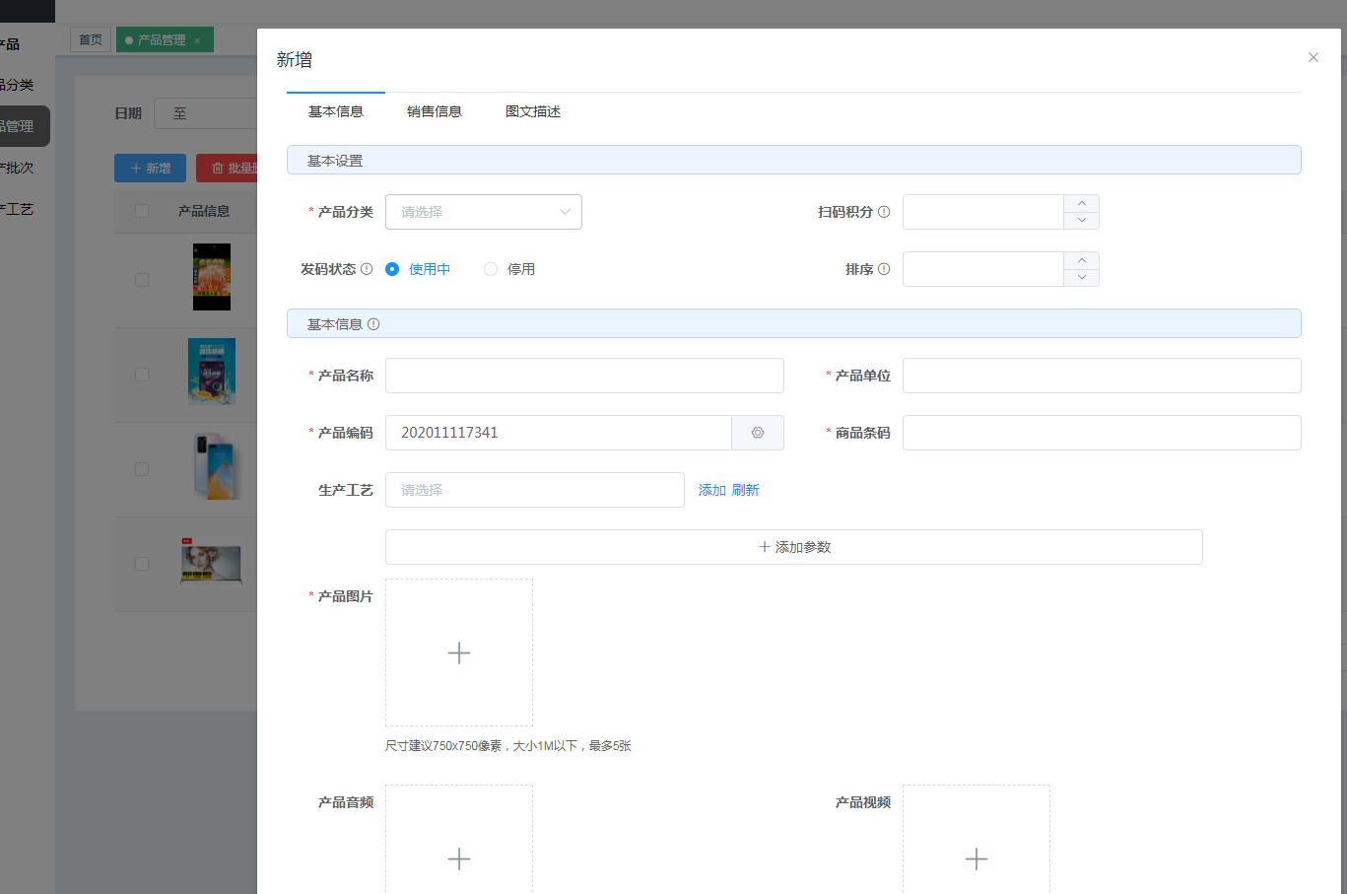Click the 产品编码 input field
Screen dimensions: 1347x894
(559, 433)
